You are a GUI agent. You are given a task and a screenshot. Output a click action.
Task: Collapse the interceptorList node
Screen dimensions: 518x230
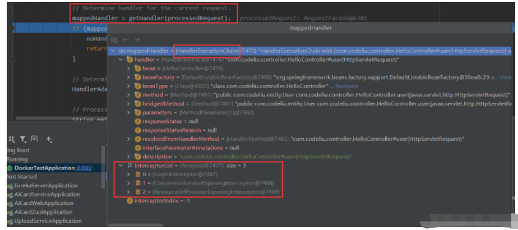121,165
